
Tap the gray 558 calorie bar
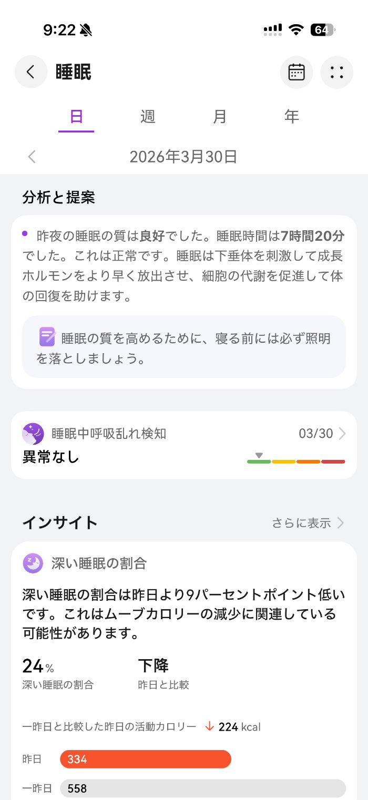tap(203, 788)
